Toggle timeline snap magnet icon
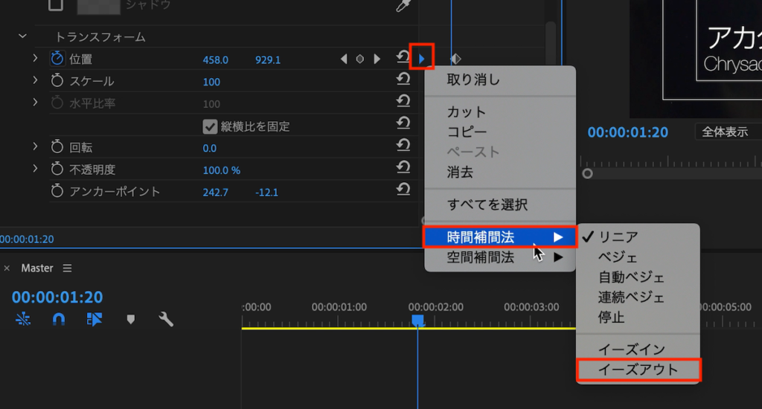The width and height of the screenshot is (762, 409). pyautogui.click(x=58, y=319)
